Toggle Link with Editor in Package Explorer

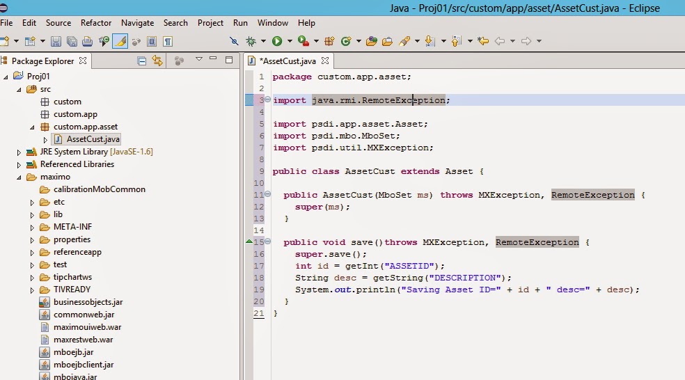[157, 61]
